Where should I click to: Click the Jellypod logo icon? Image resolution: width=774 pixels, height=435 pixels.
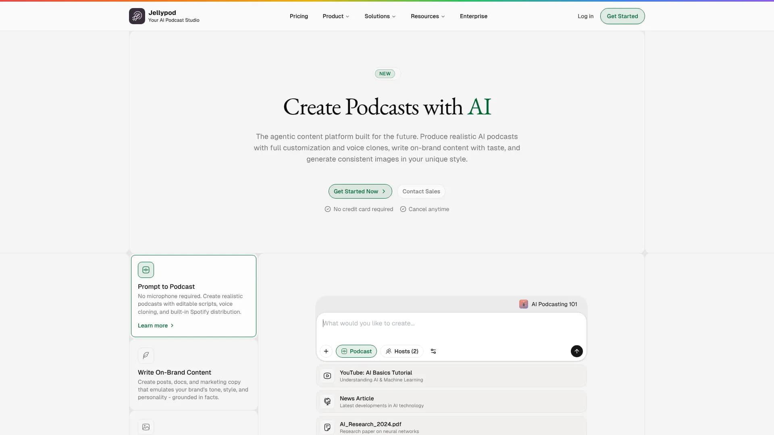point(137,16)
